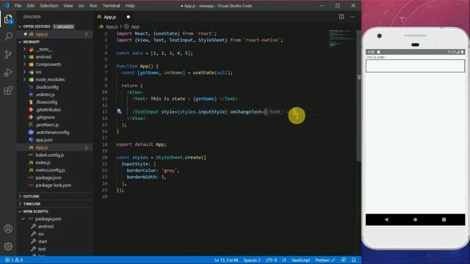The height and width of the screenshot is (264, 470).
Task: Collapse the NPM Scripts section
Action: point(20,211)
